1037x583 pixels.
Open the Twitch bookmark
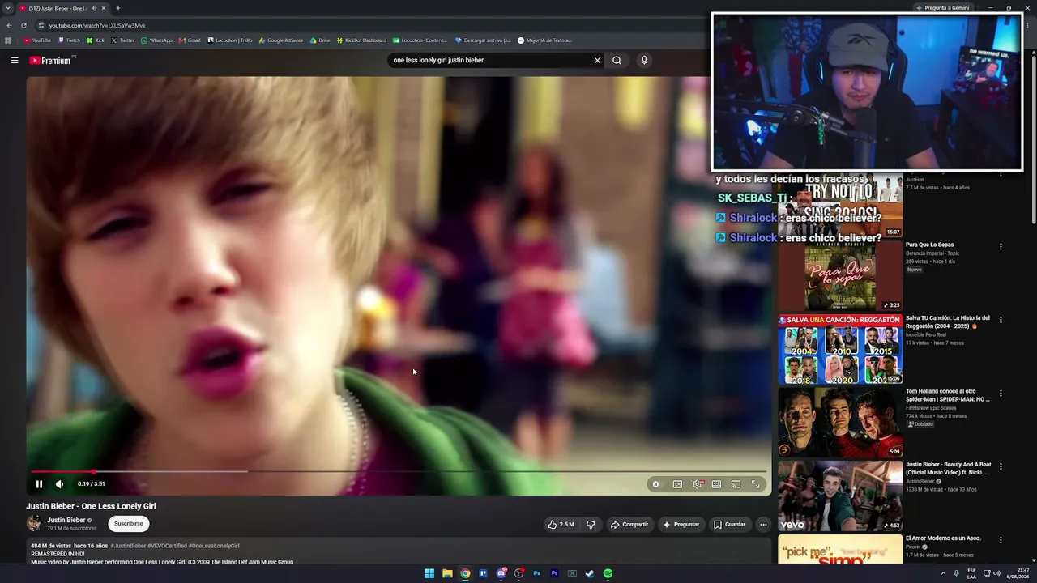click(x=69, y=40)
